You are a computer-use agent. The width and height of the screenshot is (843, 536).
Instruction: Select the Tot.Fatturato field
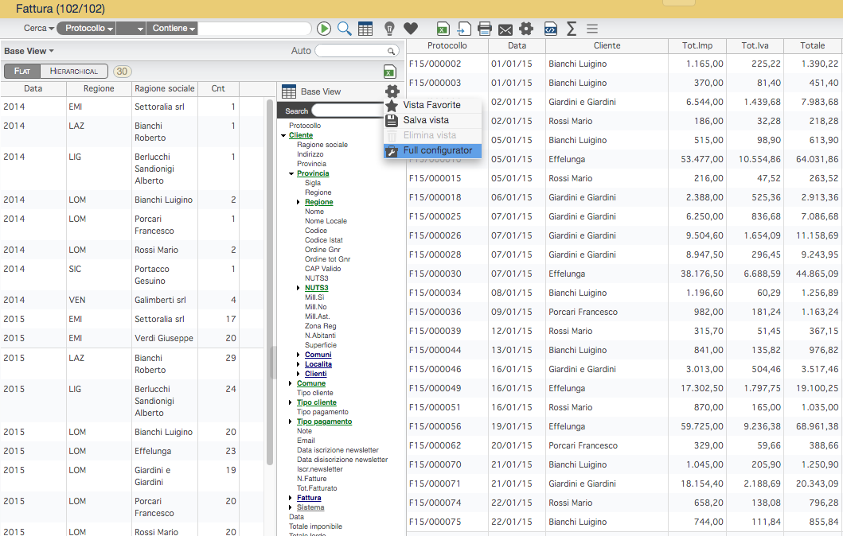(317, 488)
